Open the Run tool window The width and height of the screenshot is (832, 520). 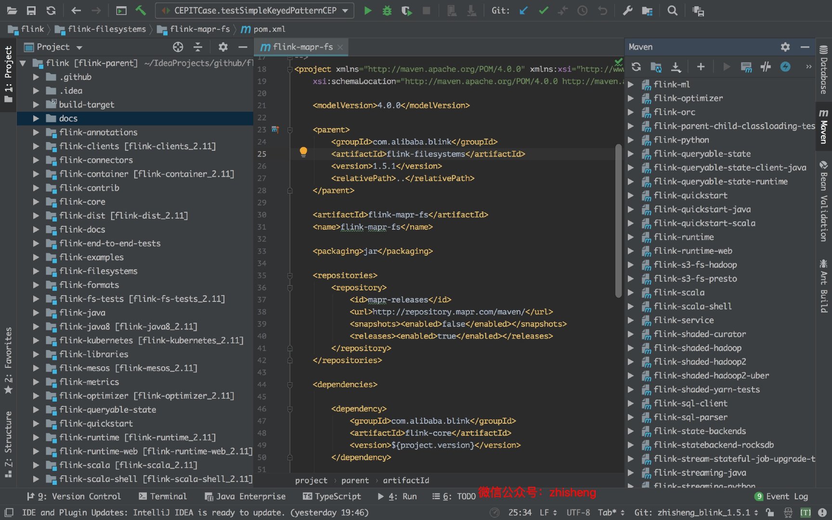(397, 496)
